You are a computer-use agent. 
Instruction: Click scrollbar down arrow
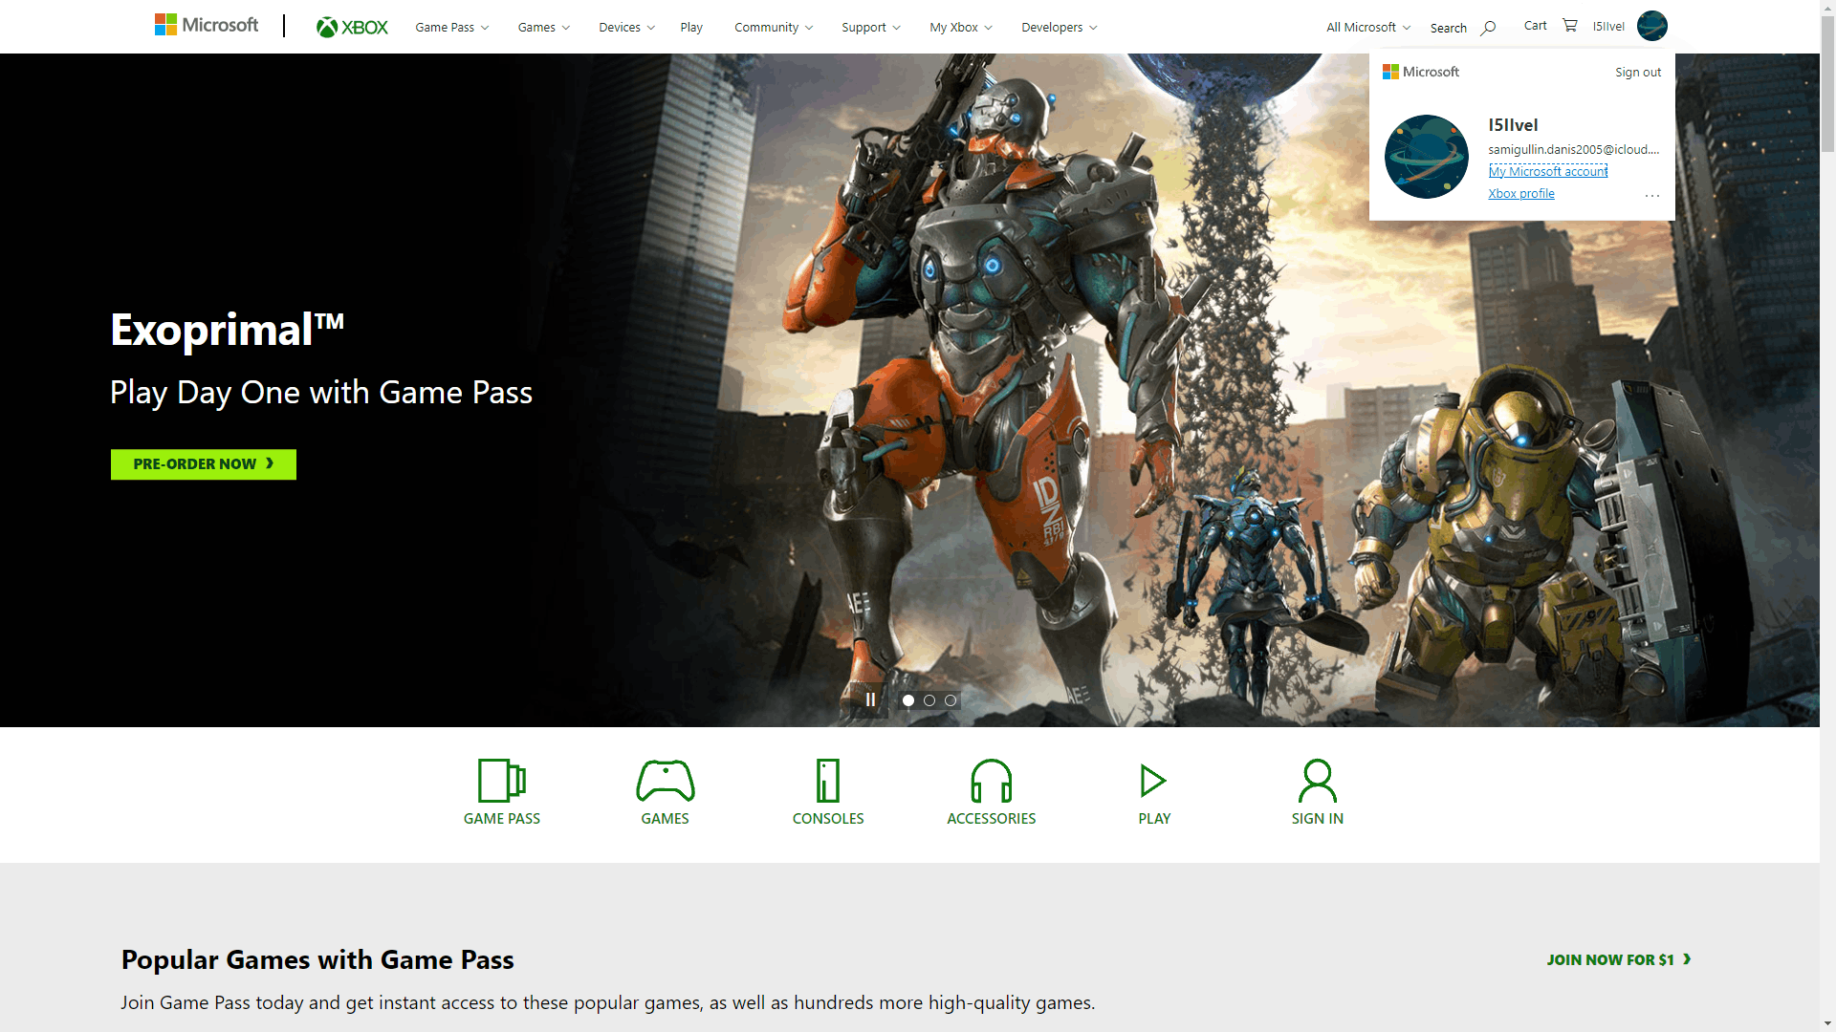click(1827, 1023)
